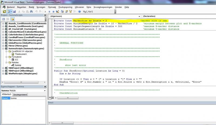Click the Cut scissors icon
The image size is (216, 125).
click(x=19, y=12)
